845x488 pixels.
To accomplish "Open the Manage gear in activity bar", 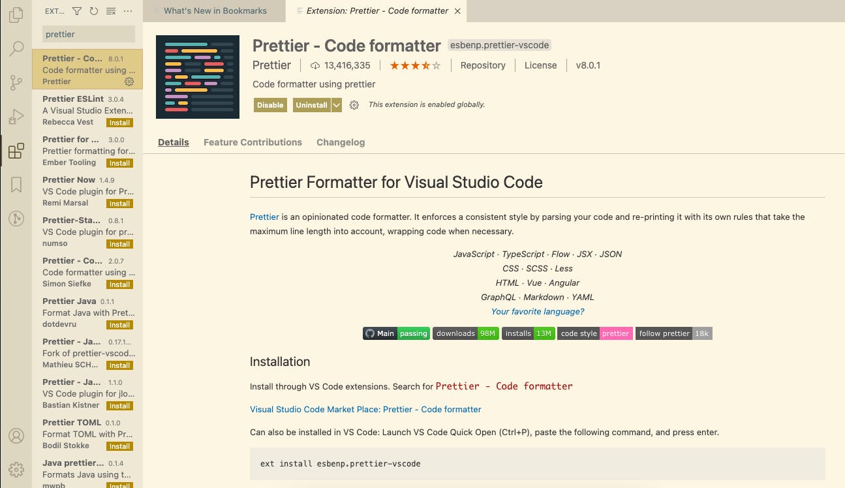I will tap(16, 470).
